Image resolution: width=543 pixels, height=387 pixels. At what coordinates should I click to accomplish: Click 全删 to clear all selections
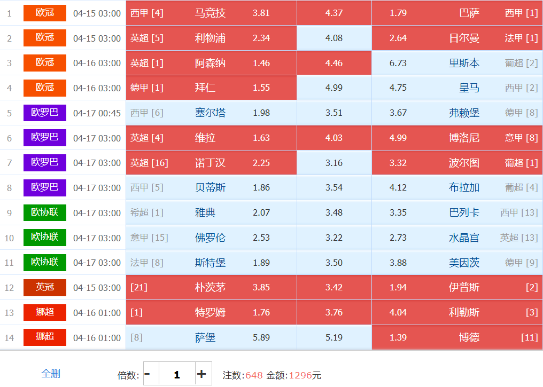click(51, 374)
